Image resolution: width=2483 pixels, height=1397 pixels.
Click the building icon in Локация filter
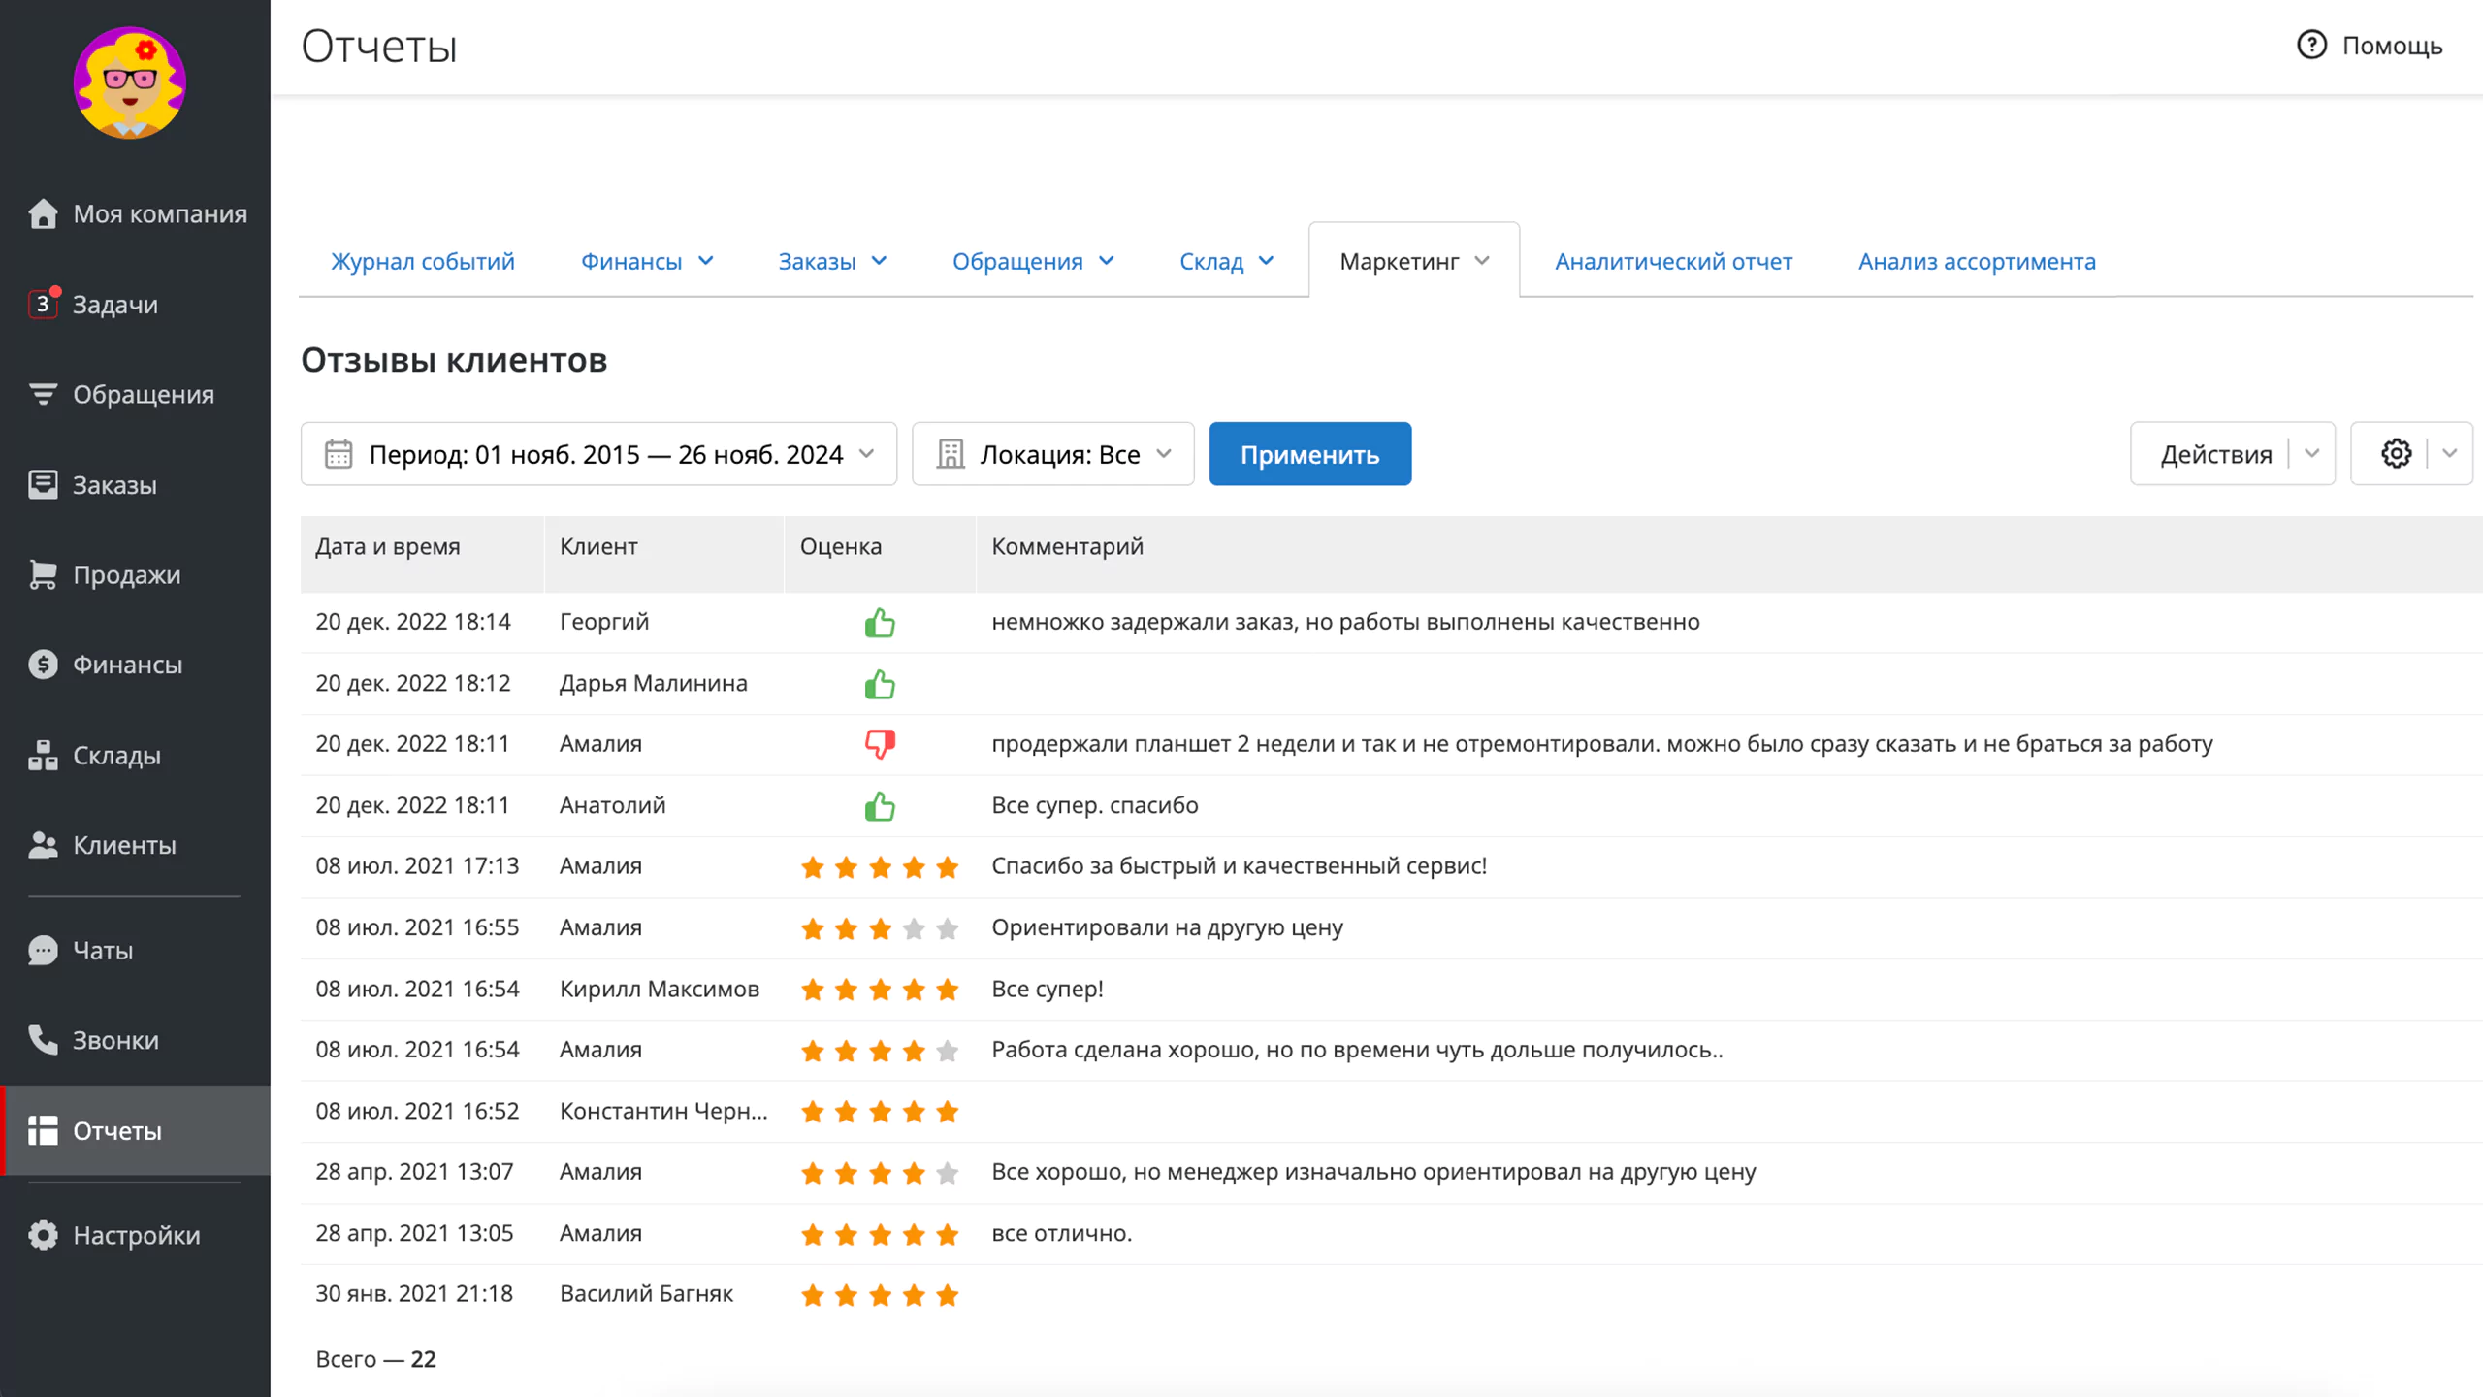tap(951, 454)
